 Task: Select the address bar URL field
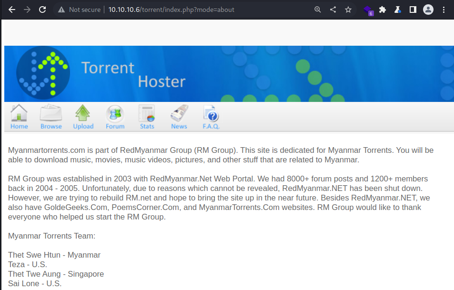click(x=171, y=10)
